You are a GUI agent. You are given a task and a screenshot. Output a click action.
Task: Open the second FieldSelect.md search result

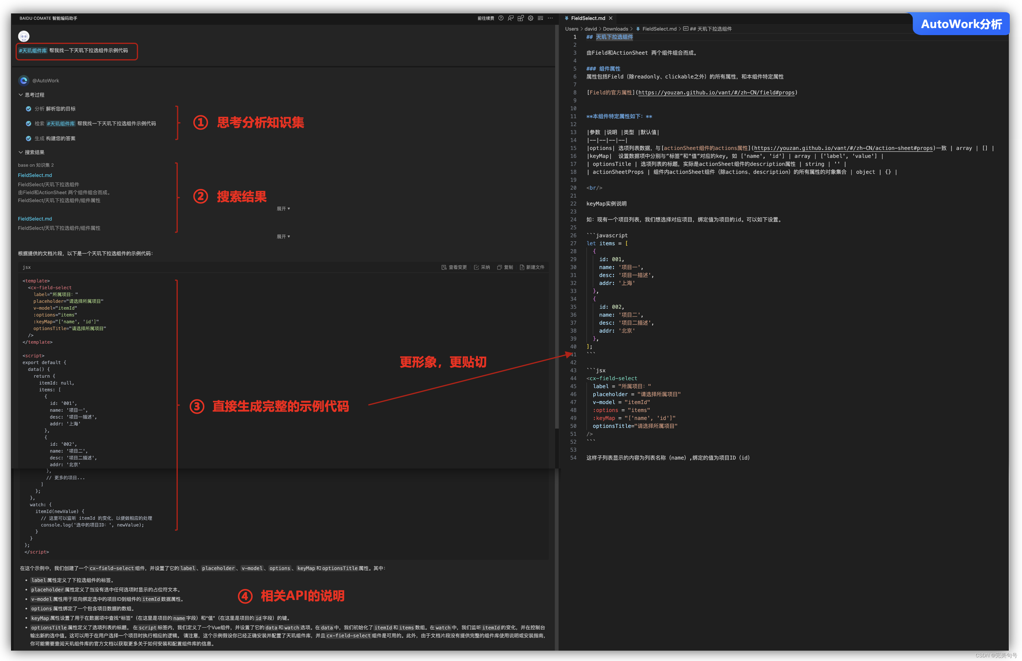point(35,219)
